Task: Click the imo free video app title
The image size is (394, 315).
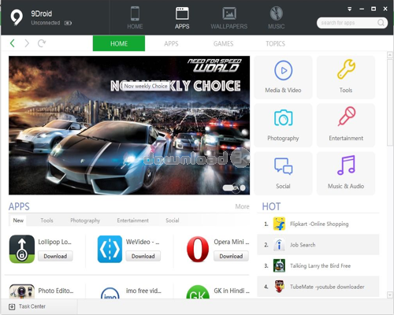Action: [143, 291]
